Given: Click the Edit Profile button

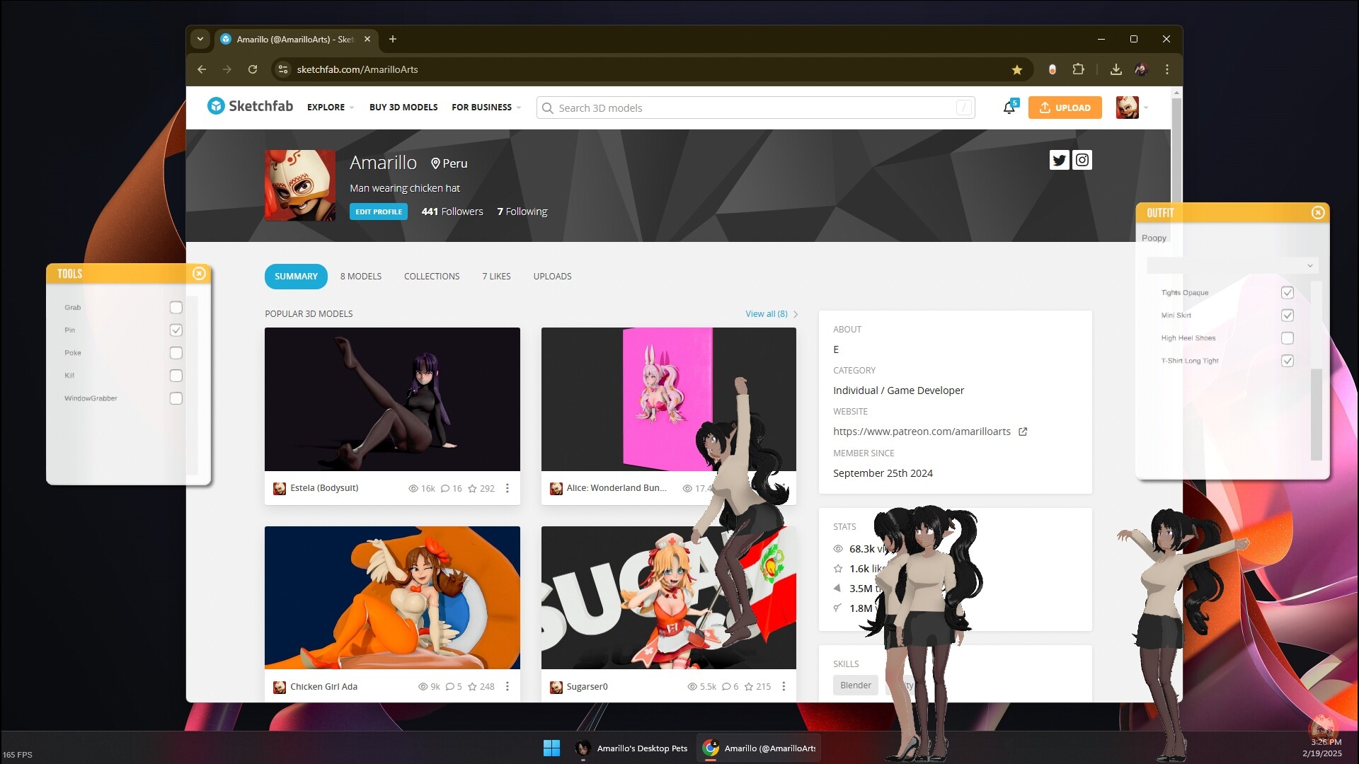Looking at the screenshot, I should point(379,212).
